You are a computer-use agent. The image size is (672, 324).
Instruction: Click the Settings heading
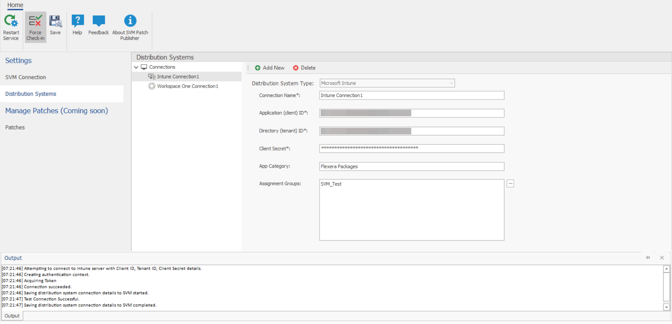(x=18, y=60)
